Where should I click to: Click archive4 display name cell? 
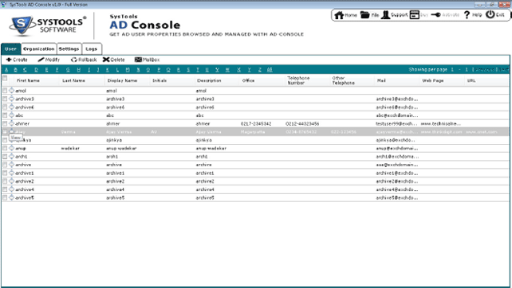point(116,189)
